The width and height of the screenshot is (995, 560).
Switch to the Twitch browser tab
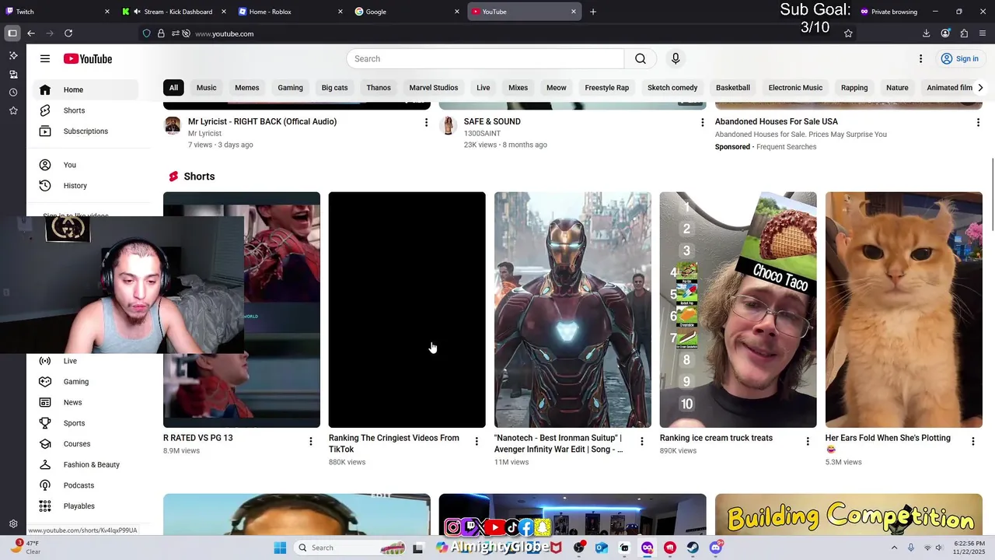[58, 12]
